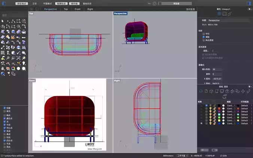Click the color wheel tool icon
253x158 pixels.
(13, 69)
